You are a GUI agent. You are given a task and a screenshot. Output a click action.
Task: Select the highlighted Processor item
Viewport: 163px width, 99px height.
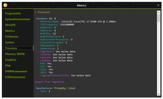coord(18,48)
